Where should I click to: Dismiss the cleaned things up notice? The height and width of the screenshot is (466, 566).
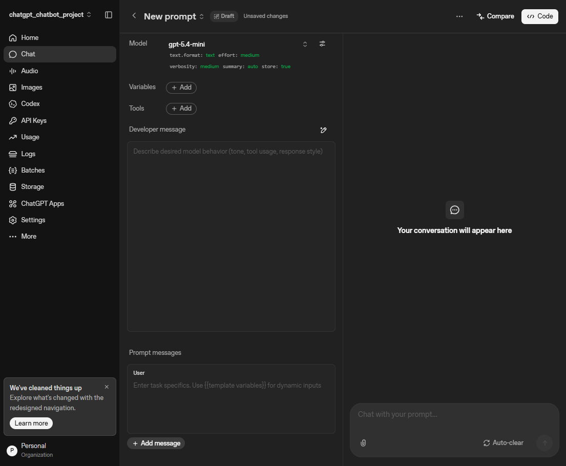(x=107, y=387)
